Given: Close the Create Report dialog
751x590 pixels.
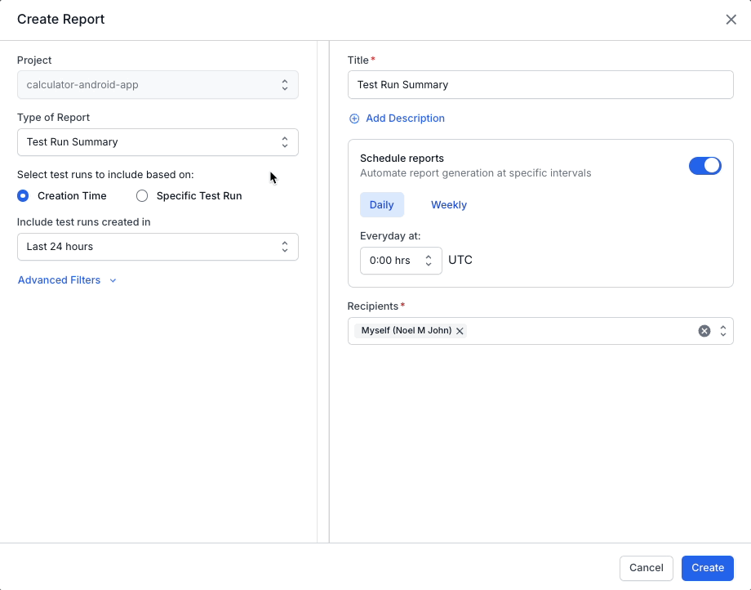Looking at the screenshot, I should pyautogui.click(x=731, y=20).
